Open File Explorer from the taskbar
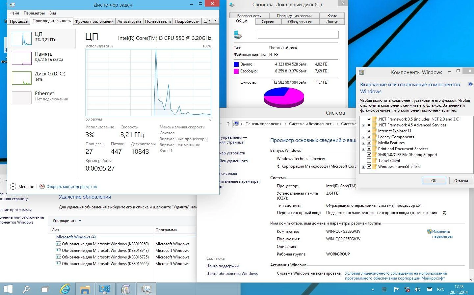The height and width of the screenshot is (295, 474). click(85, 289)
